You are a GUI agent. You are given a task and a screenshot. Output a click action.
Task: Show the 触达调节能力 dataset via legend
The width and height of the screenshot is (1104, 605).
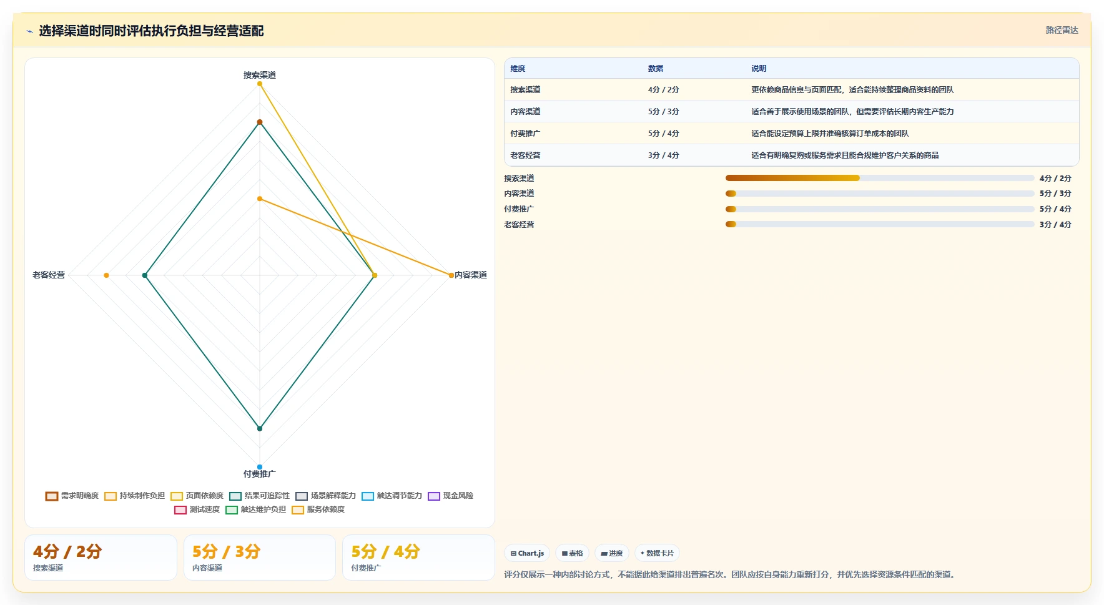392,496
